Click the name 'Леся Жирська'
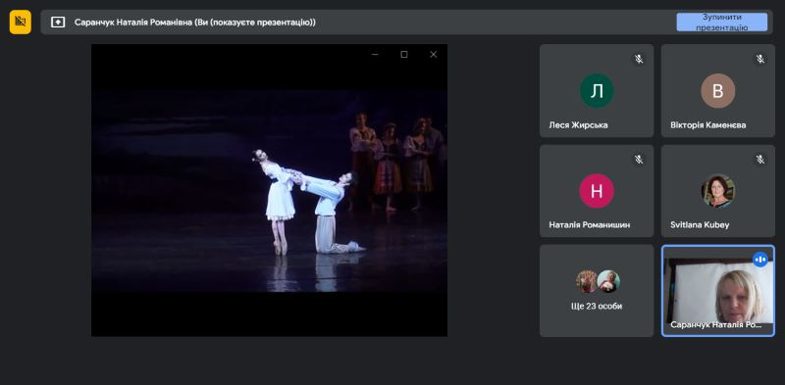The image size is (785, 385). pyautogui.click(x=578, y=125)
